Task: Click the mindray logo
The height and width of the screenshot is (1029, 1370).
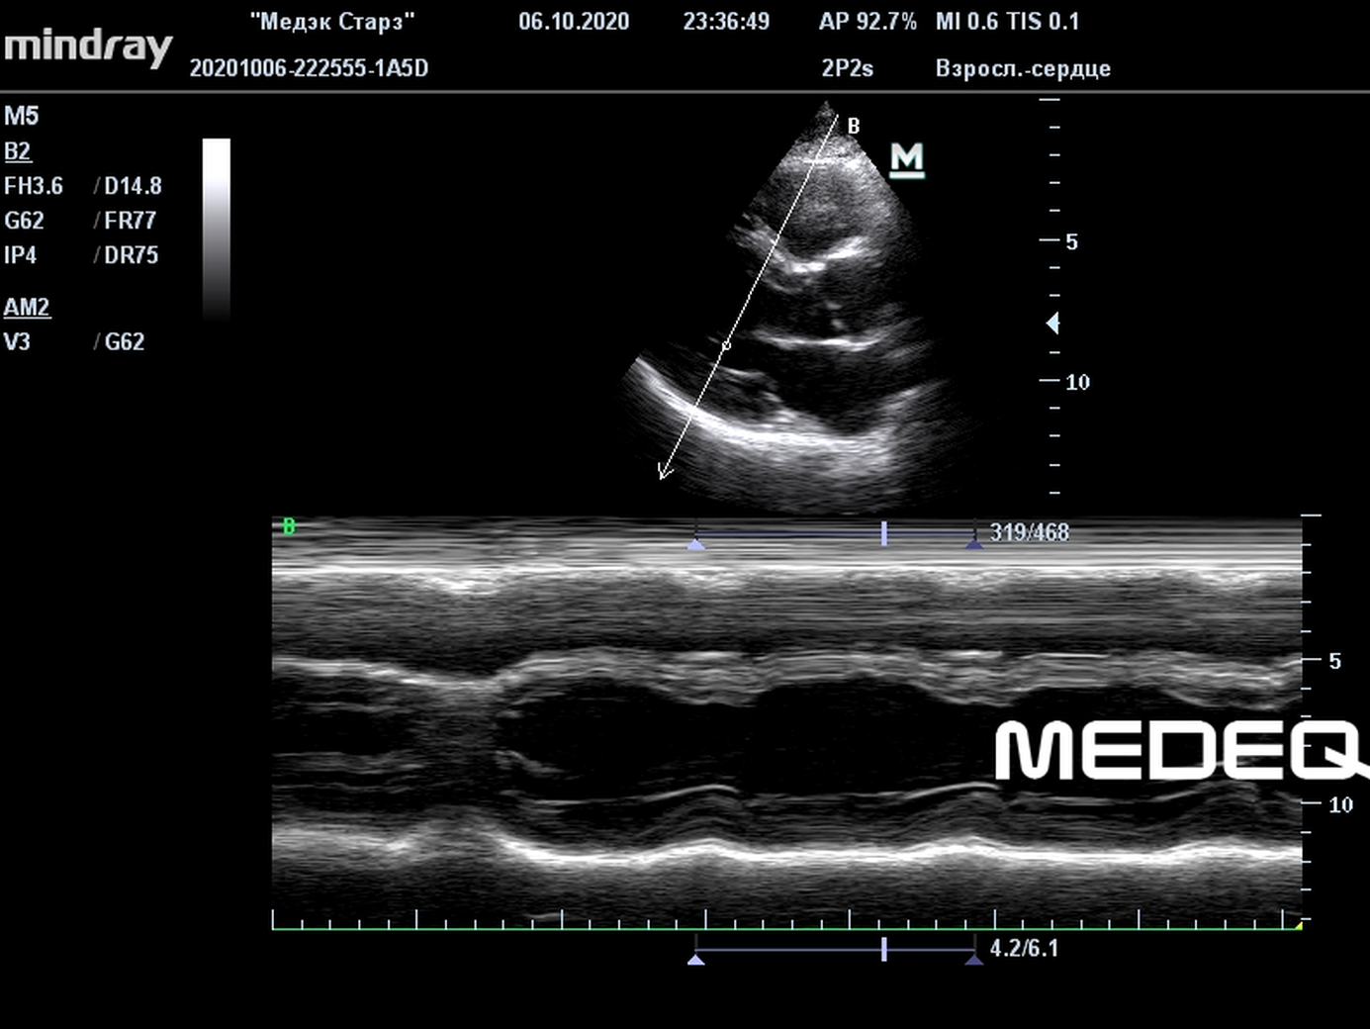Action: pyautogui.click(x=88, y=47)
